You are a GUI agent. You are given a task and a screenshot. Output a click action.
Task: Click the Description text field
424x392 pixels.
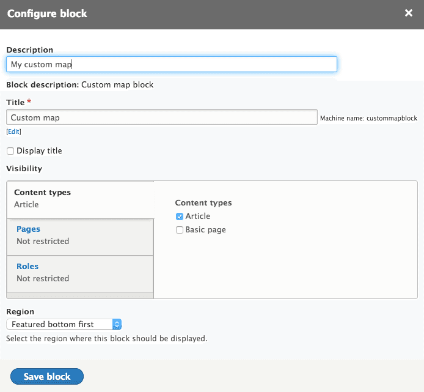click(x=171, y=64)
